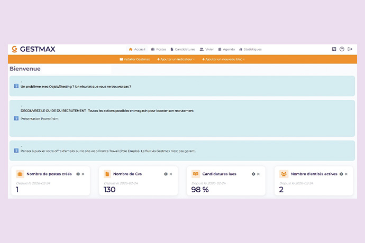Click the logout icon
The image size is (365, 243).
click(350, 49)
